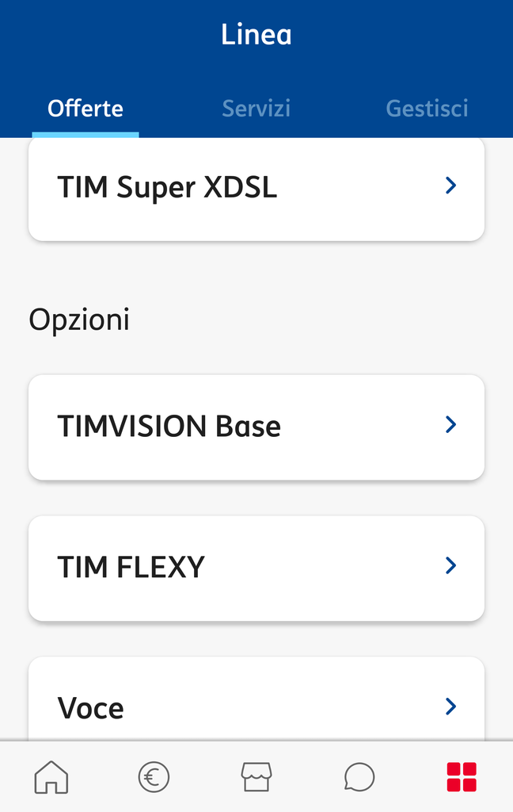Viewport: 513px width, 812px height.
Task: Open the shop storefront icon
Action: click(x=256, y=777)
